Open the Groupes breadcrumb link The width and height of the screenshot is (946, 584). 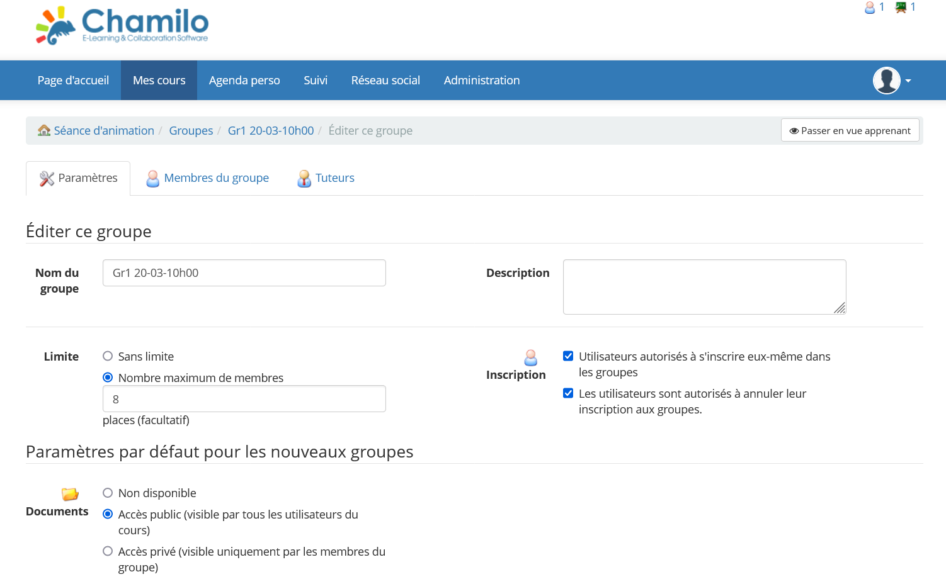pyautogui.click(x=191, y=130)
